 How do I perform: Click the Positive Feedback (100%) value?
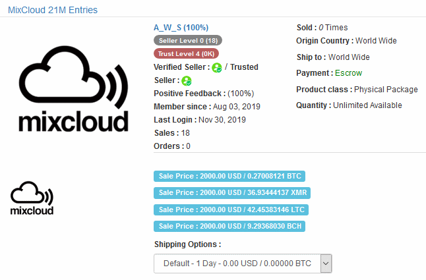tap(241, 94)
